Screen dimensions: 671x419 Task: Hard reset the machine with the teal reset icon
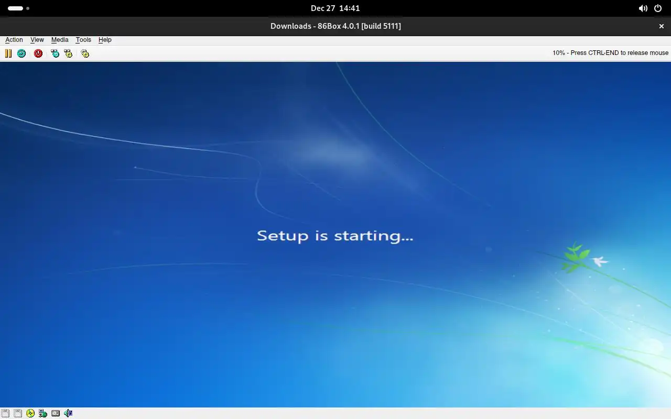pos(21,53)
